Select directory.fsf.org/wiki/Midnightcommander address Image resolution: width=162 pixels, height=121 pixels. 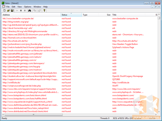coord(25,31)
